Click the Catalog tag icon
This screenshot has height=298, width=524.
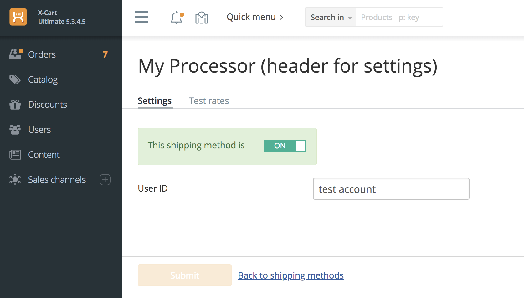click(x=15, y=79)
